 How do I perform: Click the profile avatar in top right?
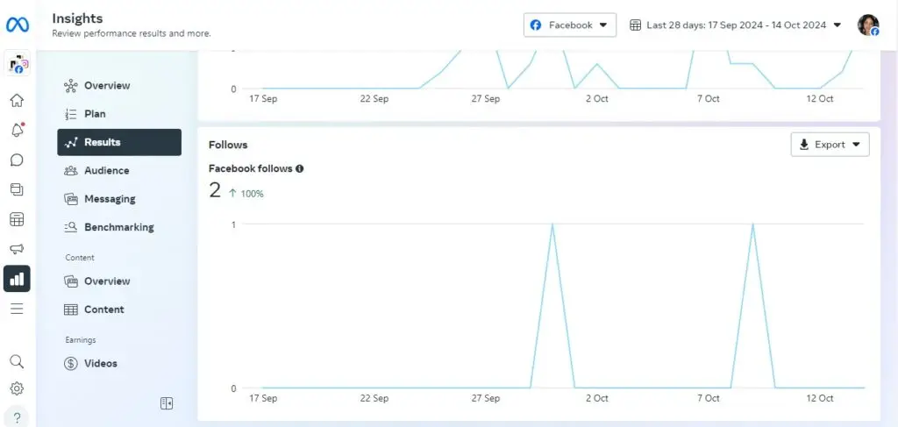[x=868, y=25]
